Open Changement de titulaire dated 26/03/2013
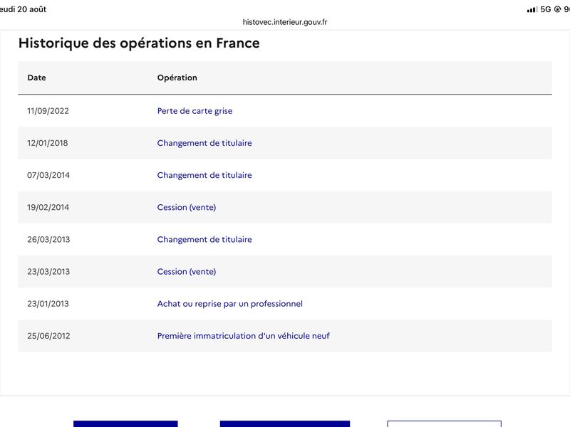The width and height of the screenshot is (570, 427). pyautogui.click(x=204, y=239)
